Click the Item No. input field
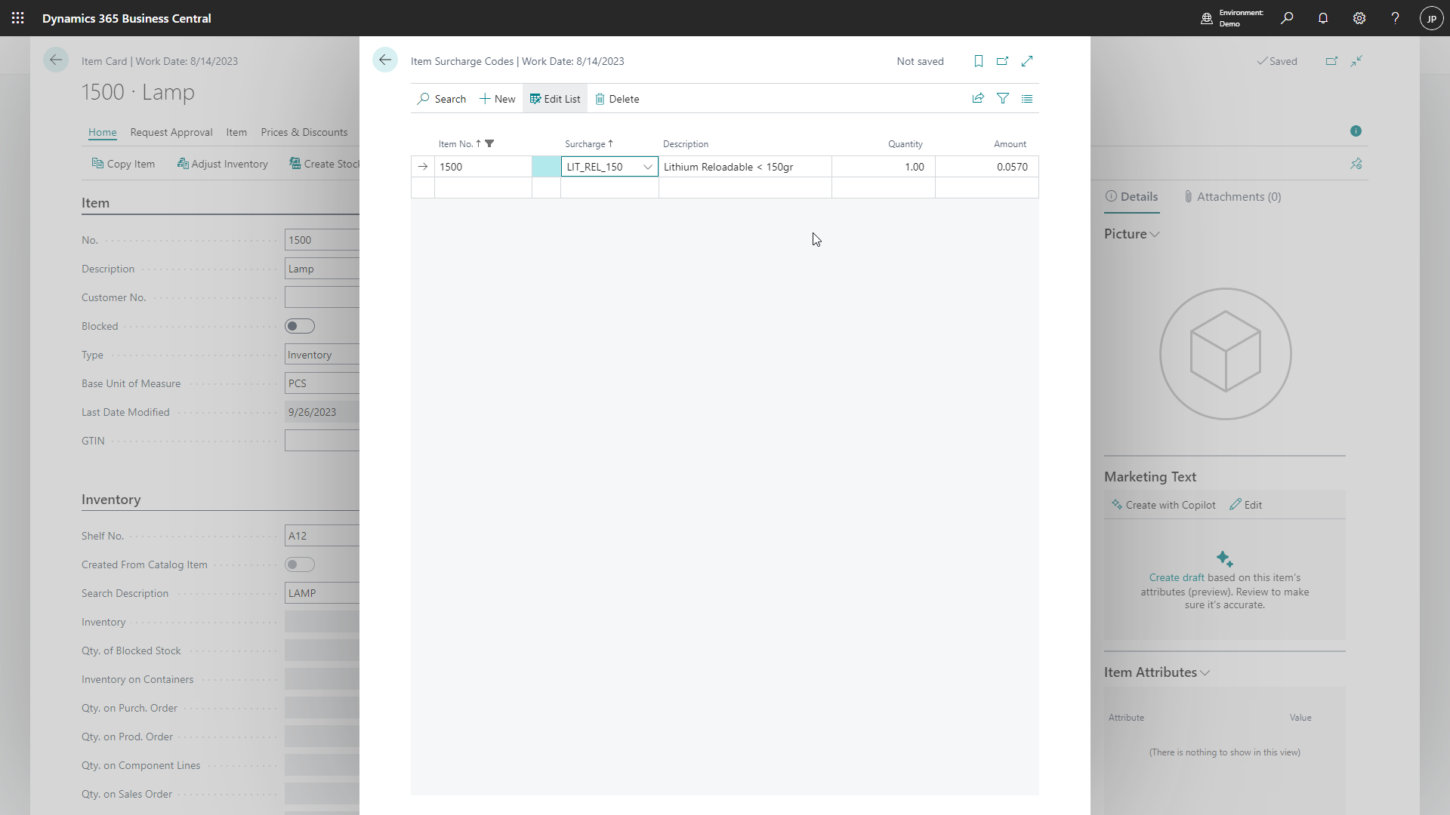The height and width of the screenshot is (815, 1450). click(x=483, y=166)
